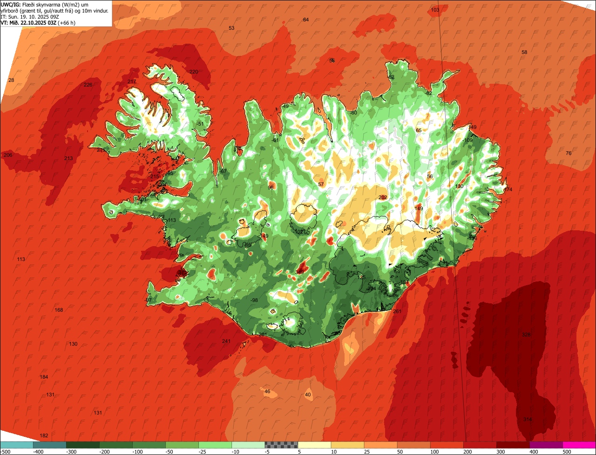
Task: Click the map value 58
Action: [524, 52]
